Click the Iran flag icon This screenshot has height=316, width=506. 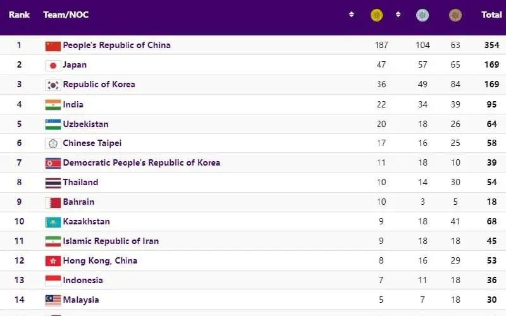point(53,241)
